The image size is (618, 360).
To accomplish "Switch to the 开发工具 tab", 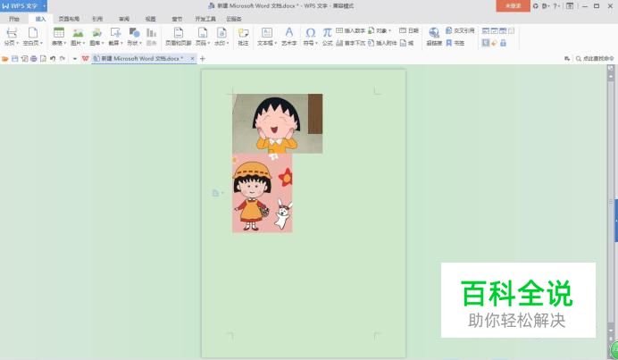I will coord(205,19).
